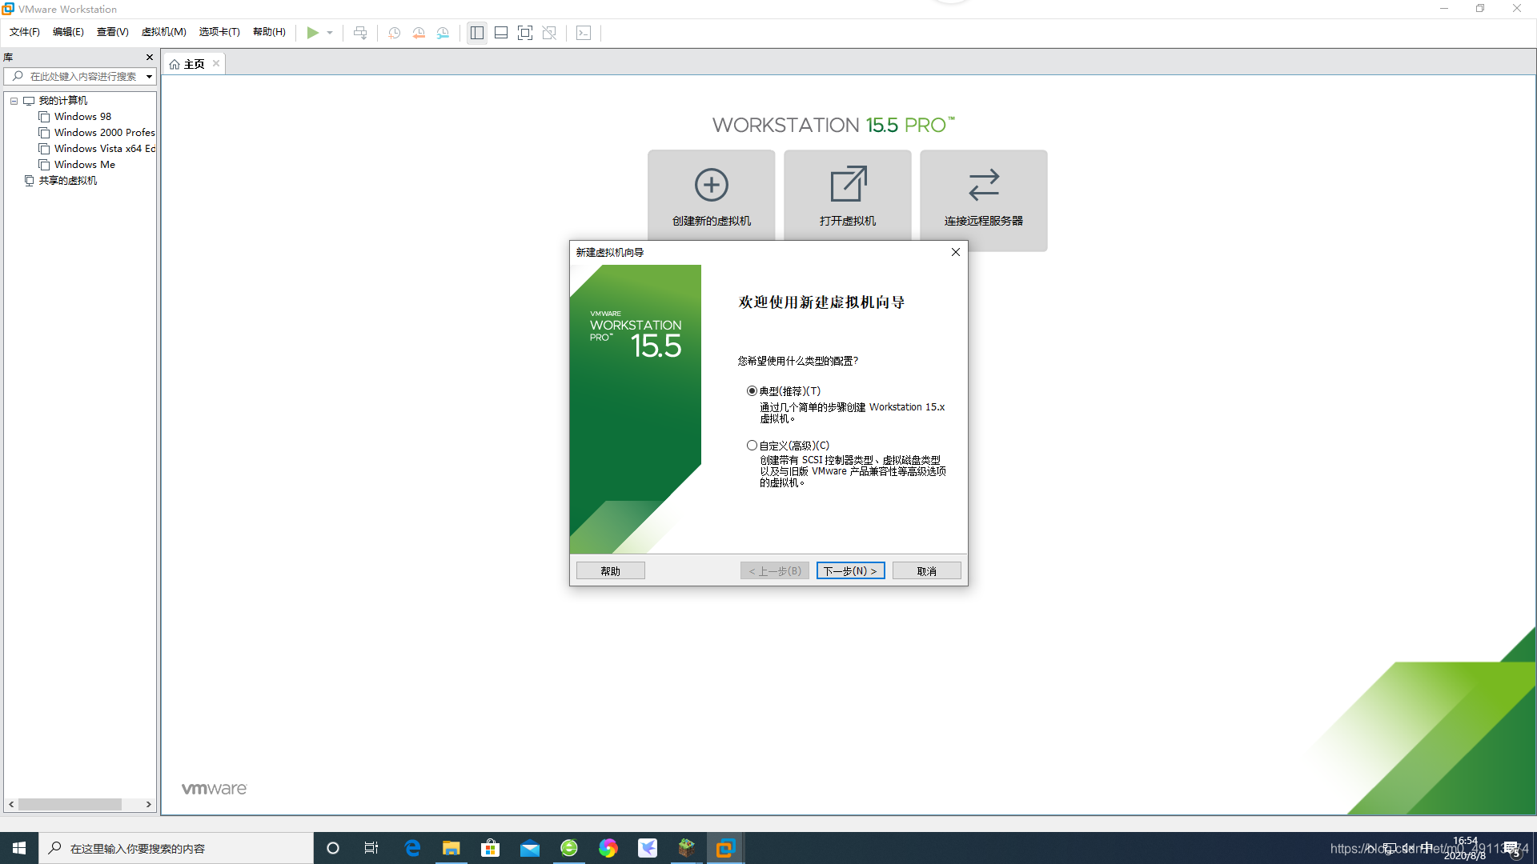Click the full screen mode icon
Viewport: 1537px width, 864px height.
[525, 33]
